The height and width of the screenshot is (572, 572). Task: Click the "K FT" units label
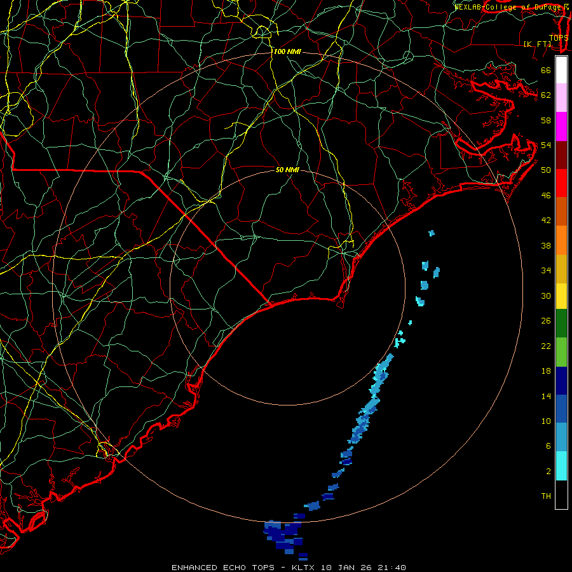click(537, 44)
